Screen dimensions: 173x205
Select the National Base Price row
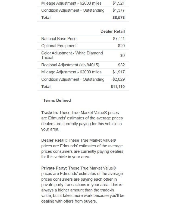(83, 39)
